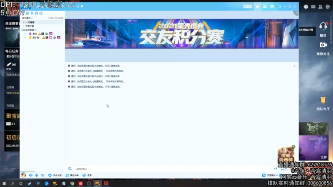This screenshot has height=187, width=333.
Task: Click the location pin icon above channel list
Action: [32, 13]
